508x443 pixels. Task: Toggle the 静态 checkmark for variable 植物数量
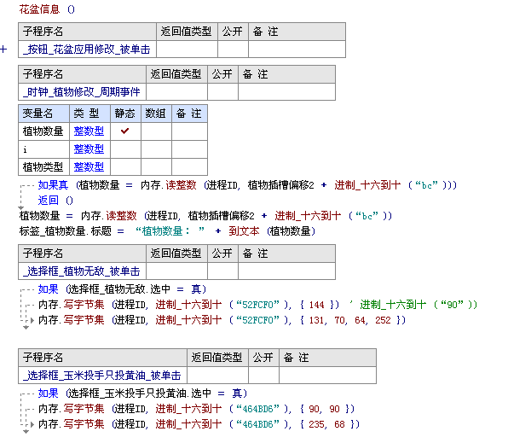pos(125,131)
